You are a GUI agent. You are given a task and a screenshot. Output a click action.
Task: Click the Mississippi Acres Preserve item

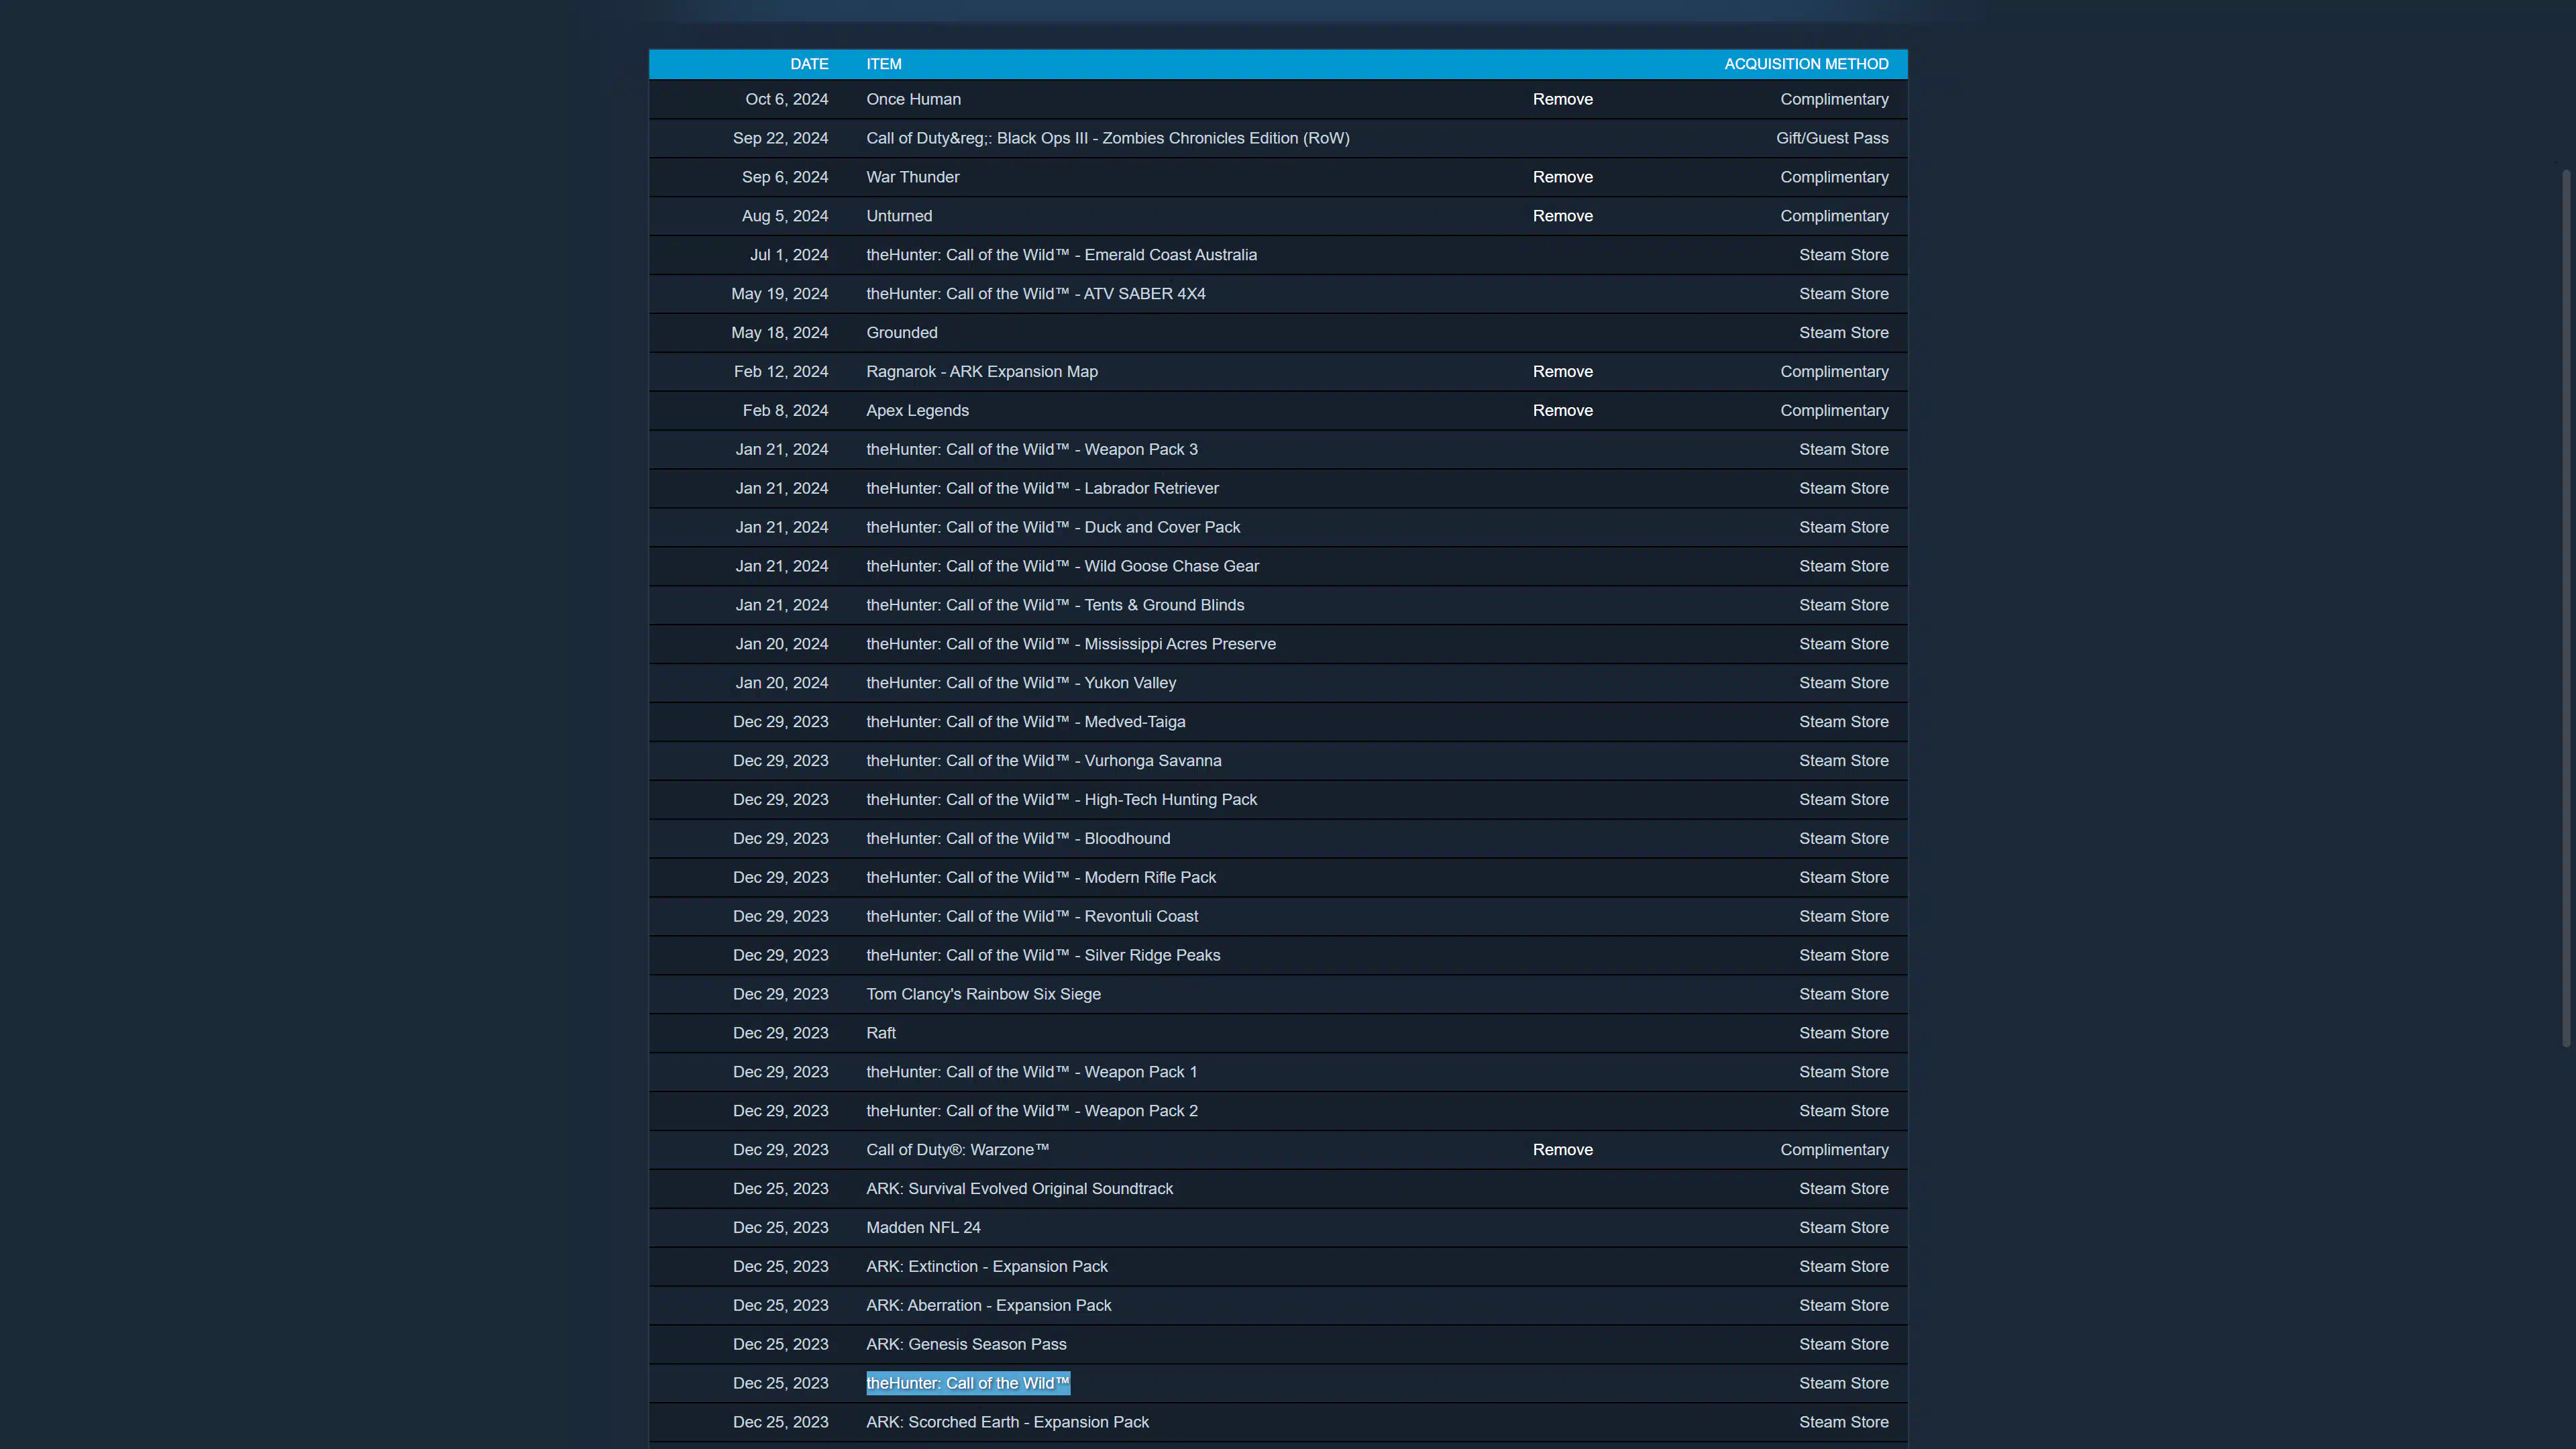point(1070,644)
